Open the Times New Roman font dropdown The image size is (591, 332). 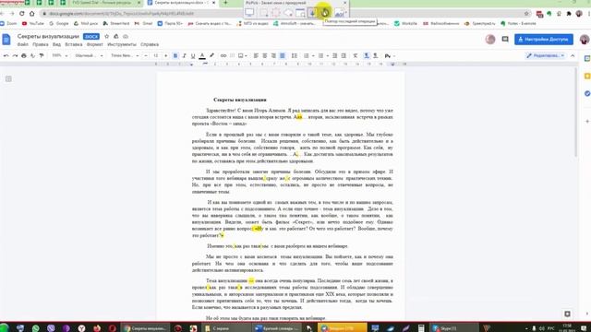(x=125, y=55)
